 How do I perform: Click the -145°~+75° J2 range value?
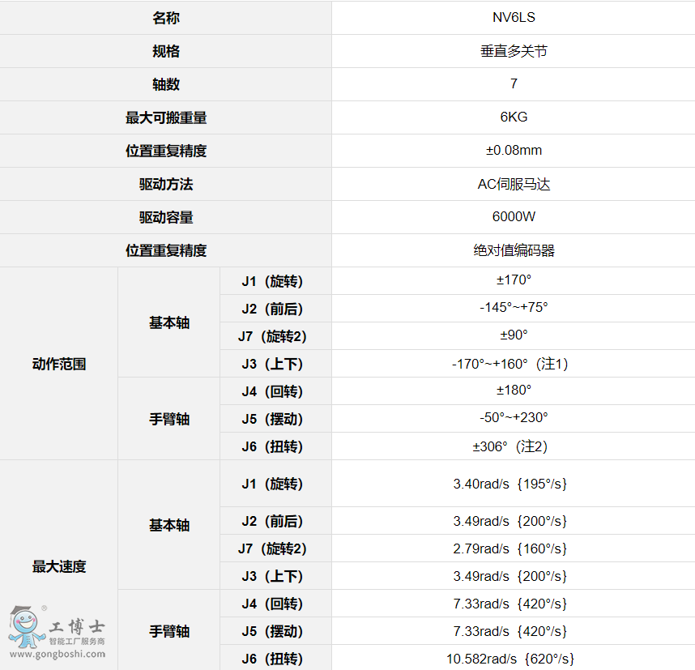point(514,308)
